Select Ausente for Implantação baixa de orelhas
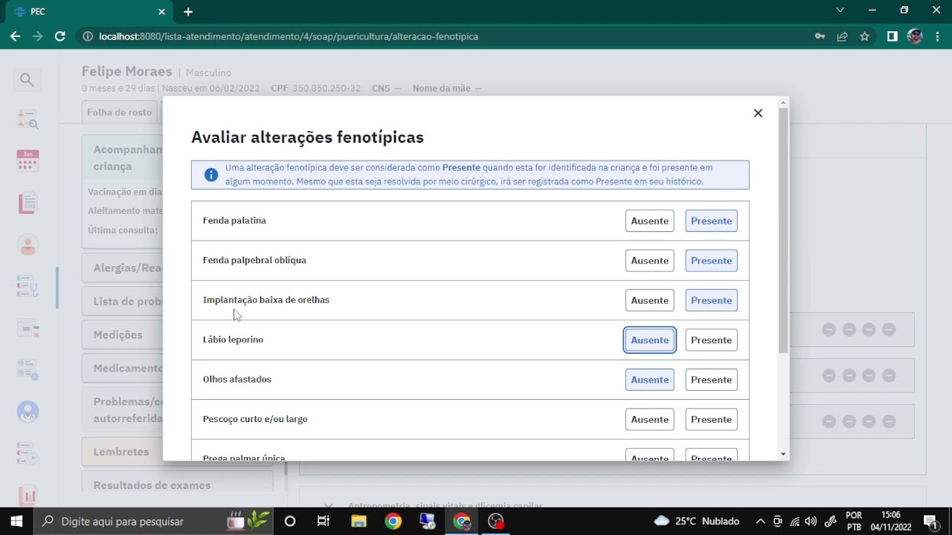952x535 pixels. pos(649,300)
